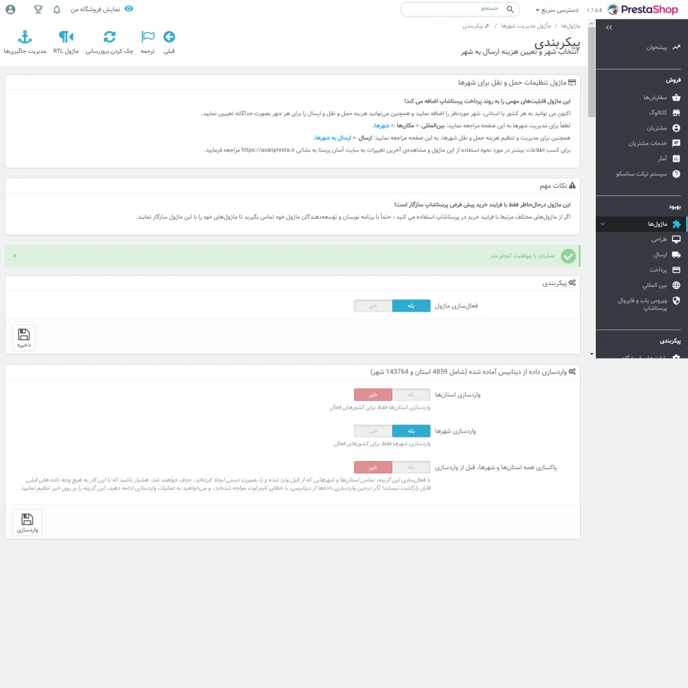The width and height of the screenshot is (688, 688).
Task: Open the notifications bell
Action: 56,9
